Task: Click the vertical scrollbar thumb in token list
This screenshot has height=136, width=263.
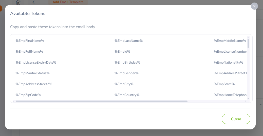Action: (x=248, y=43)
